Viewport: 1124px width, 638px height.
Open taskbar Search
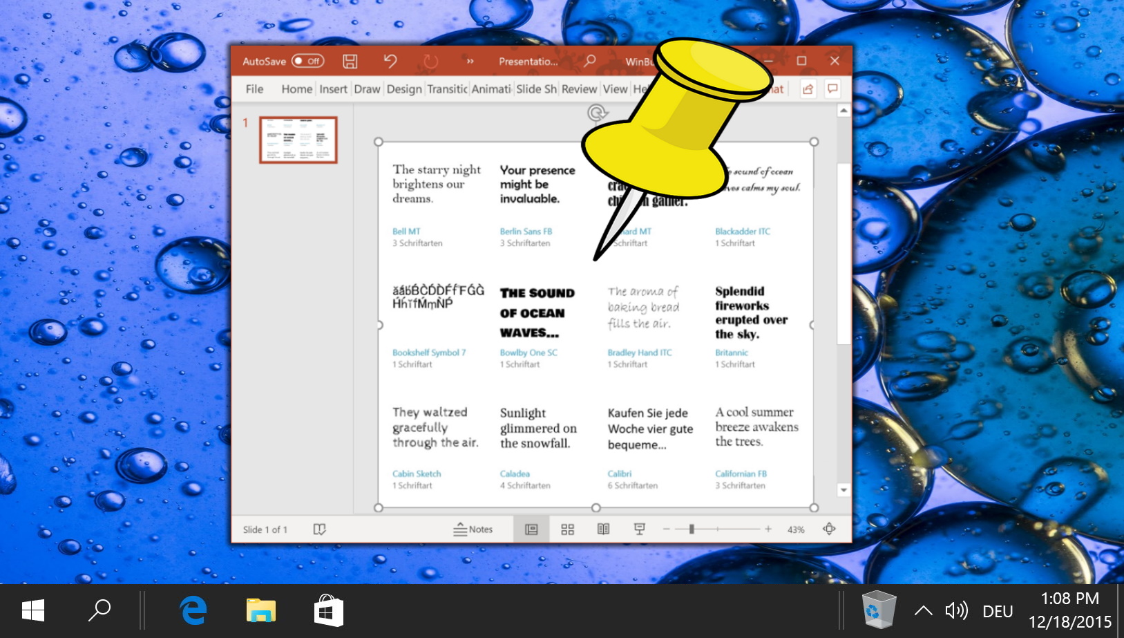[100, 611]
